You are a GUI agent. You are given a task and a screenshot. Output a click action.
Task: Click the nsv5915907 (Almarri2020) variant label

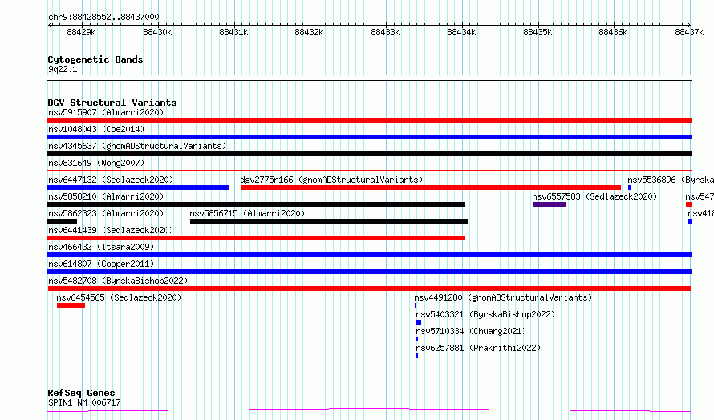point(106,112)
